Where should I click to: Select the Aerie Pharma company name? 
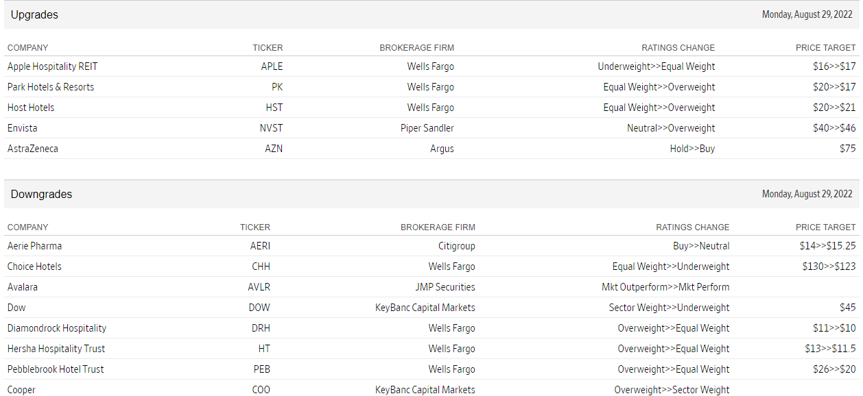[x=34, y=246]
